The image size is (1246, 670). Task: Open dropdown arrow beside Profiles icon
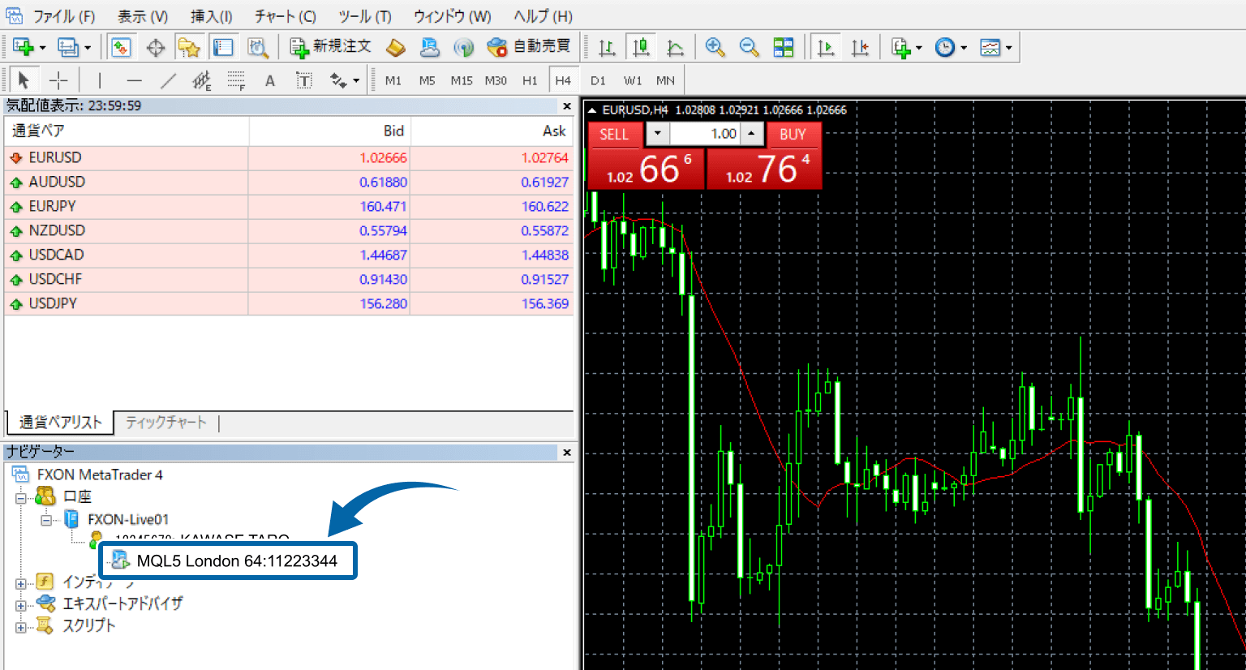point(87,48)
